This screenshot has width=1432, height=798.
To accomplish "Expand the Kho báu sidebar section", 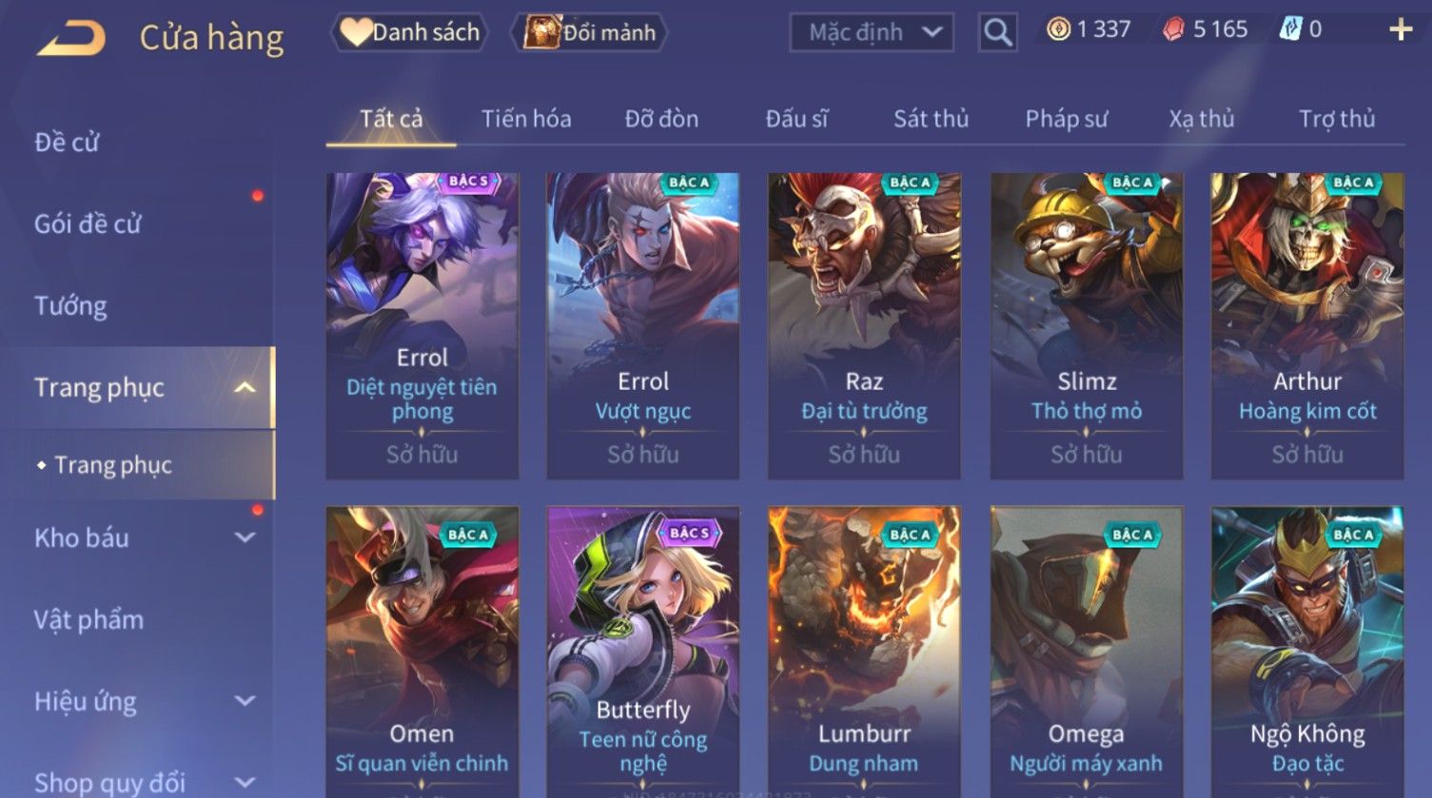I will 245,537.
